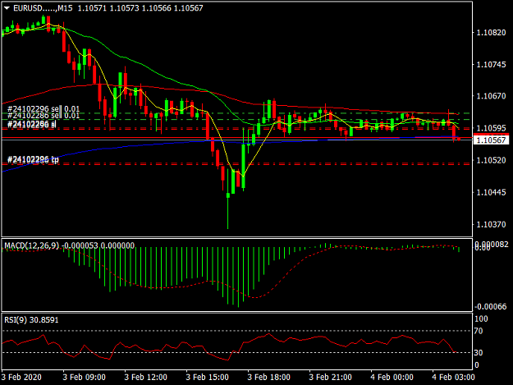Click the 3 Feb 12:00 time label

pos(145,377)
